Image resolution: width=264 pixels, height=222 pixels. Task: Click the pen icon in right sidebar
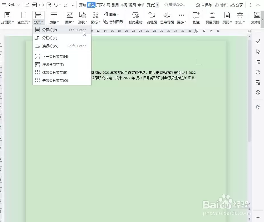(258, 41)
